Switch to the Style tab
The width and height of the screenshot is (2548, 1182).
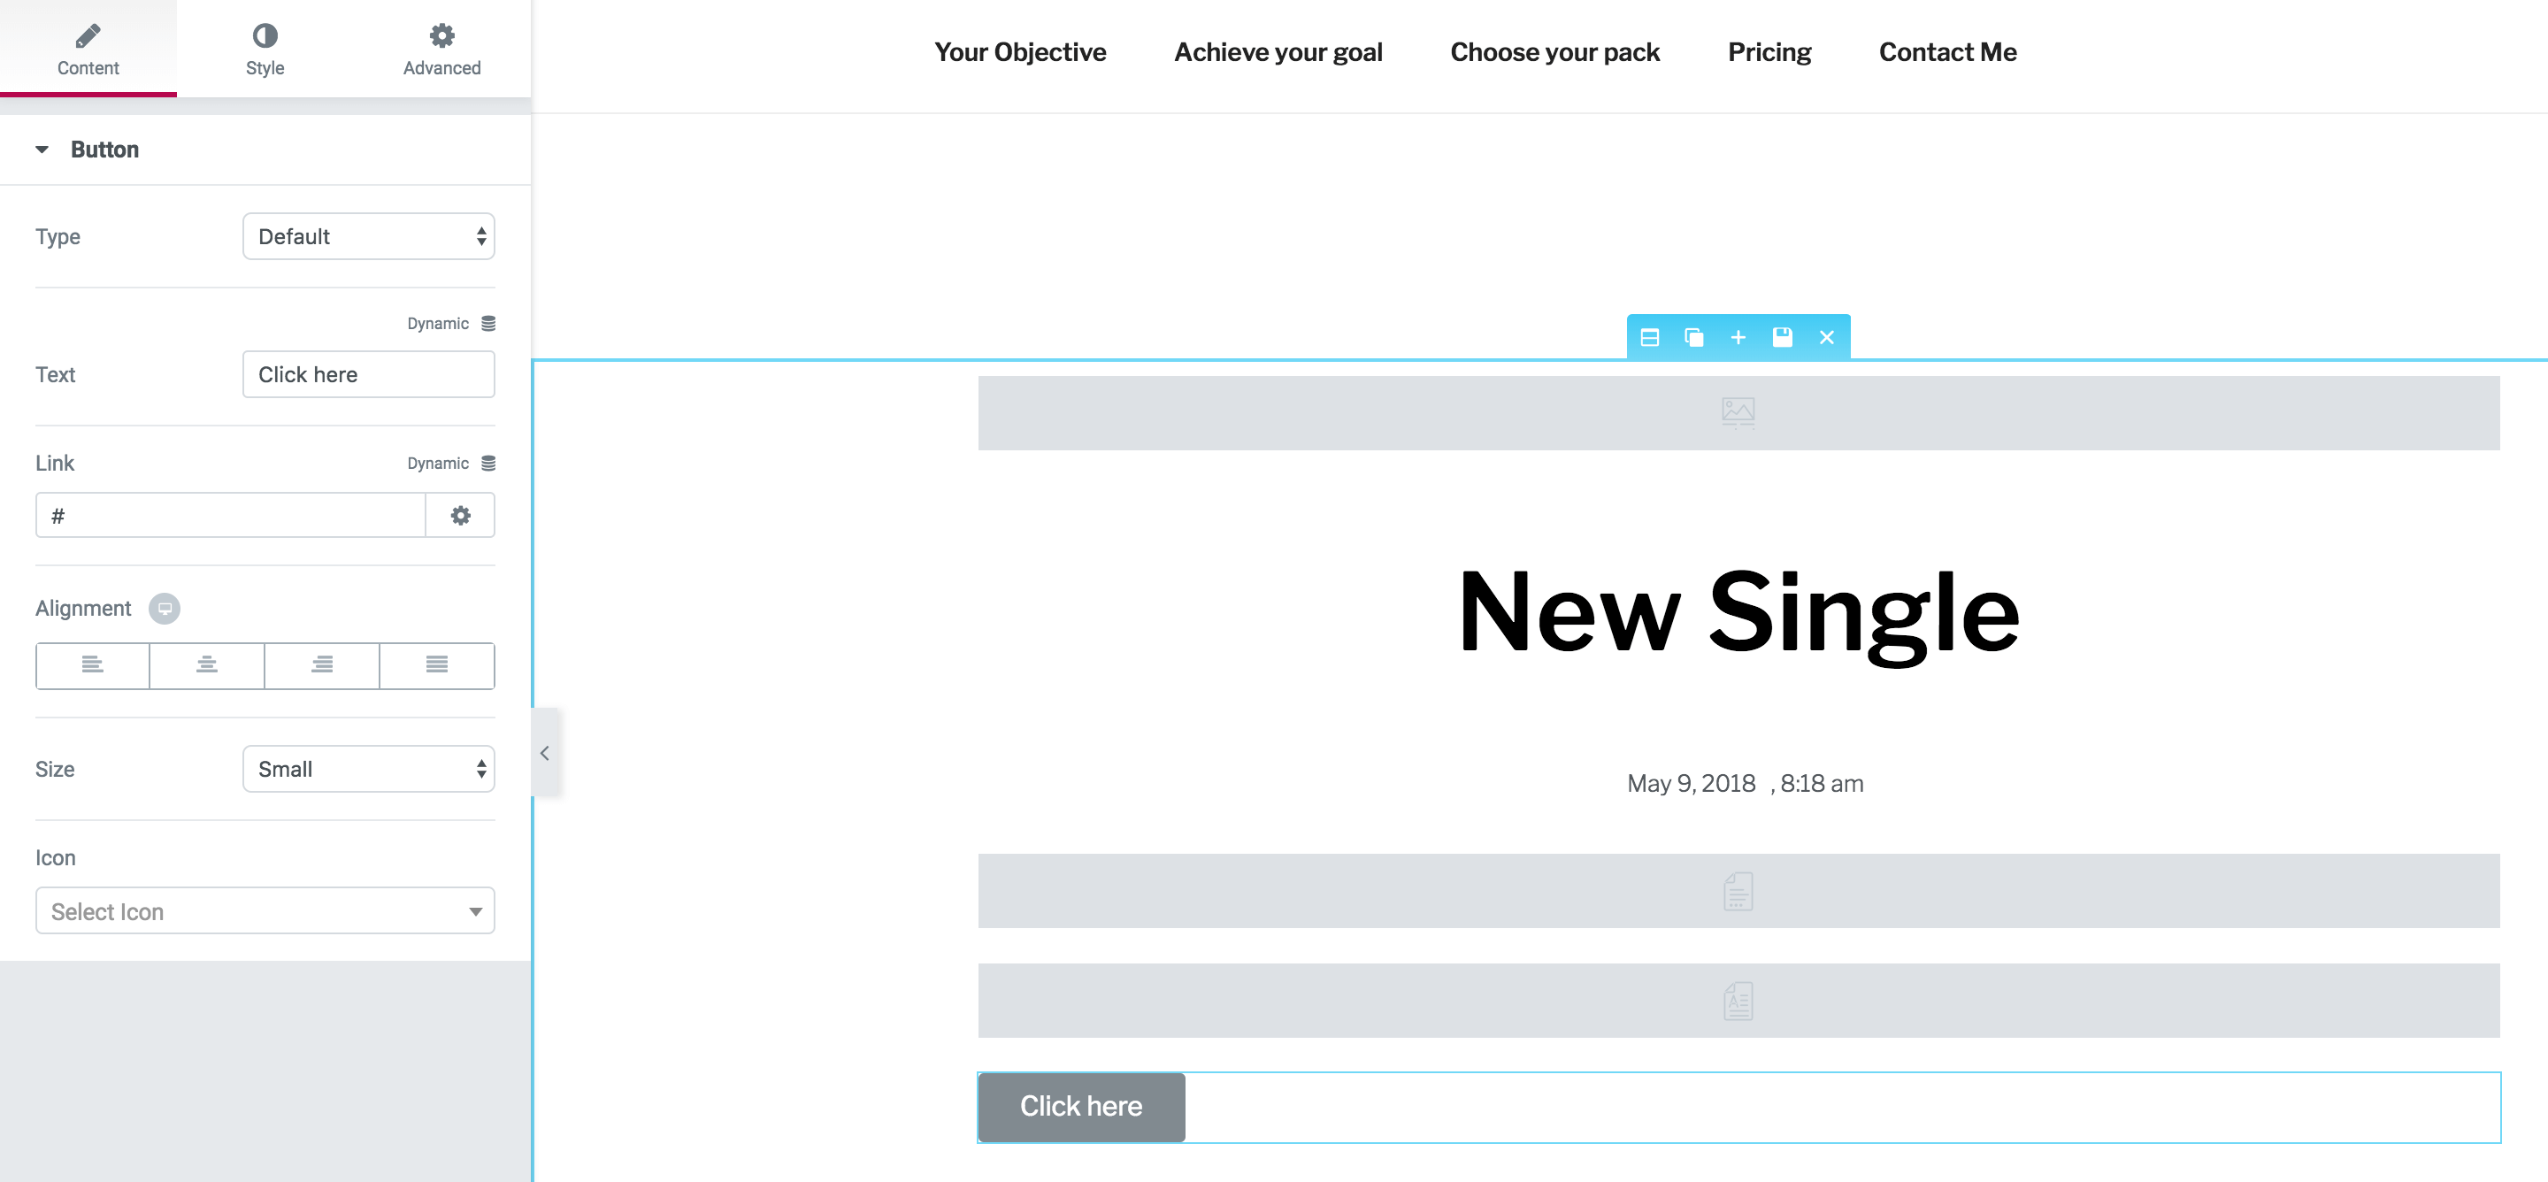coord(264,52)
